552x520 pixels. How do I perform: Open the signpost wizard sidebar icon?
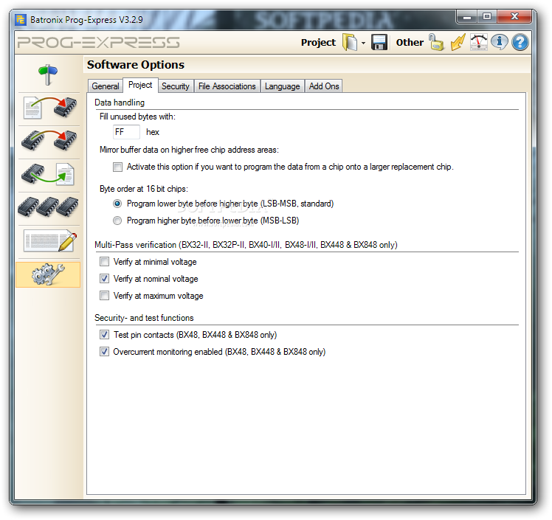(x=48, y=74)
